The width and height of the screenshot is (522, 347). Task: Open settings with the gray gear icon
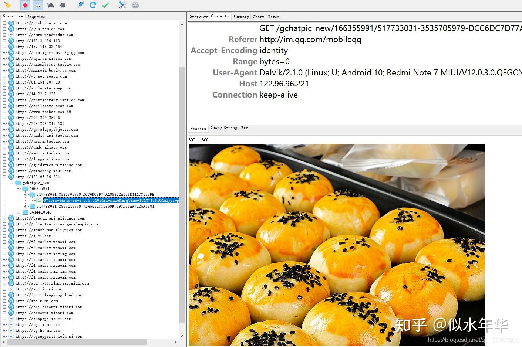pos(135,5)
